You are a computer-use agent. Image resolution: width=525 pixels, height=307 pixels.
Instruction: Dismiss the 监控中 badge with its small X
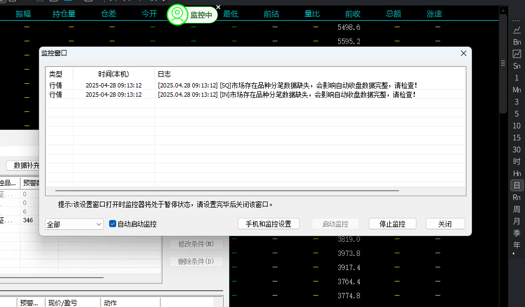click(218, 7)
